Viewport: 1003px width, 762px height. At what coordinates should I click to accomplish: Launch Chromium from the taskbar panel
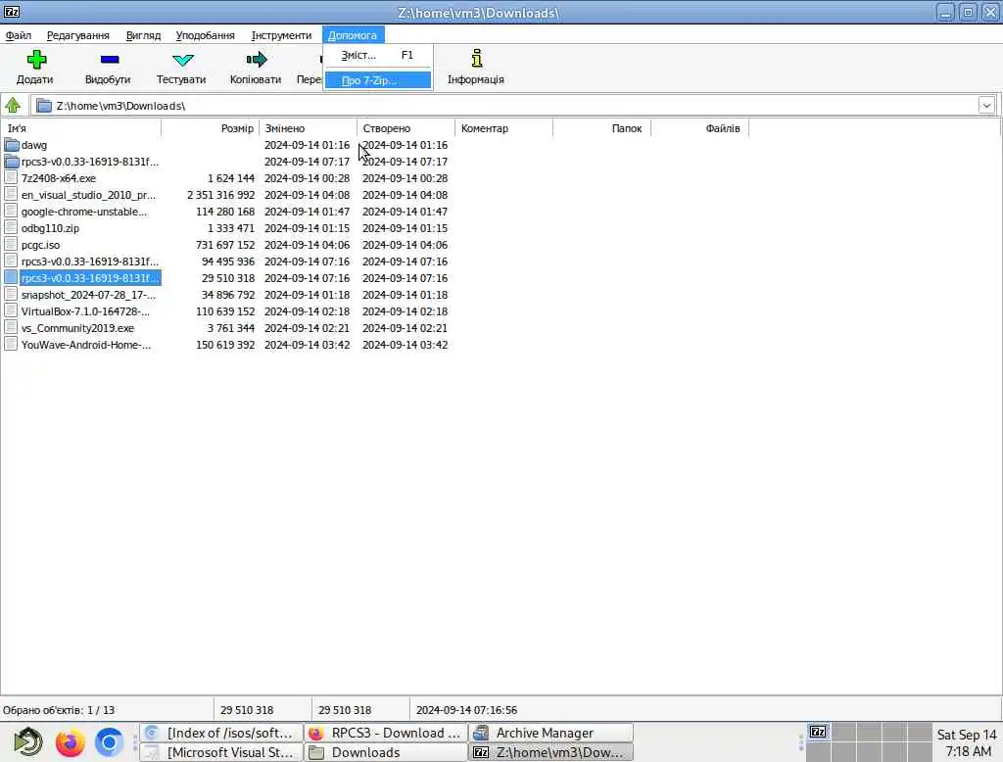(109, 742)
